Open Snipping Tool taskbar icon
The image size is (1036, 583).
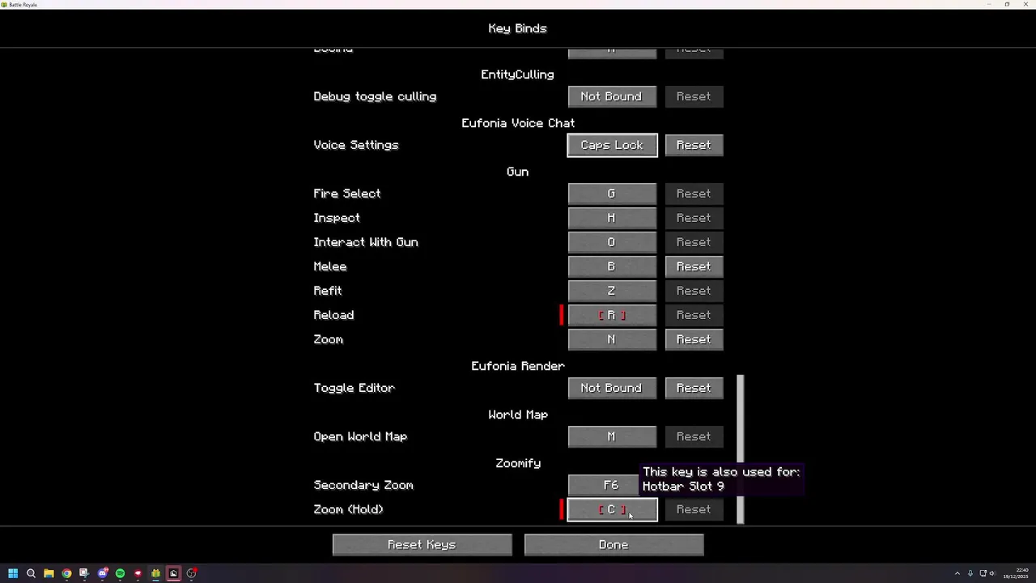tap(83, 573)
